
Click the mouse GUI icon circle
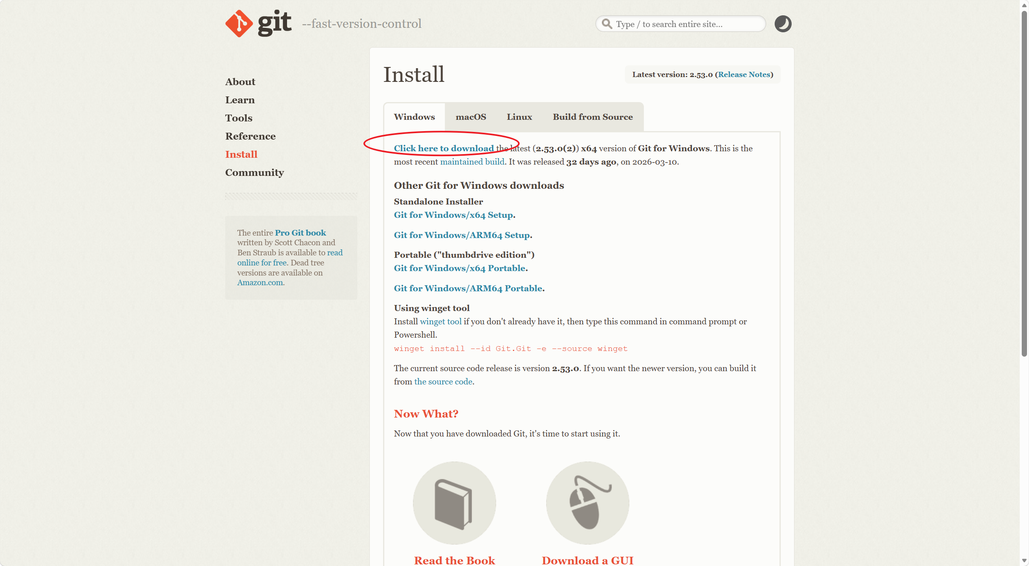coord(587,503)
